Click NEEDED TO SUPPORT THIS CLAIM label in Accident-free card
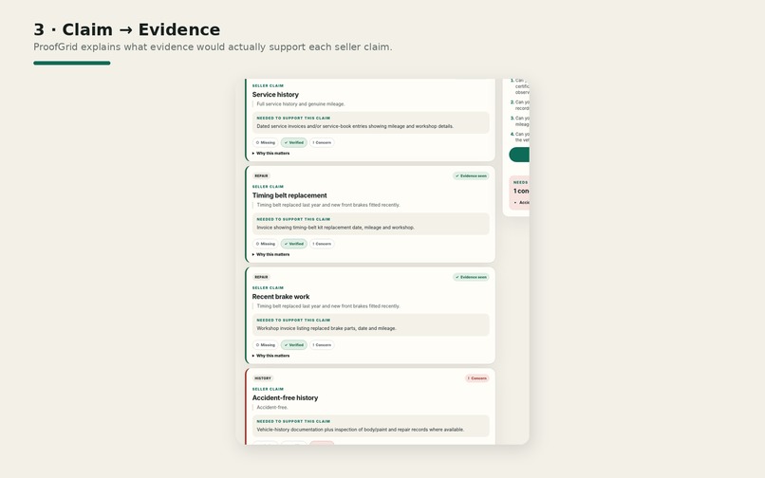Screen dimensions: 765x478 point(293,421)
